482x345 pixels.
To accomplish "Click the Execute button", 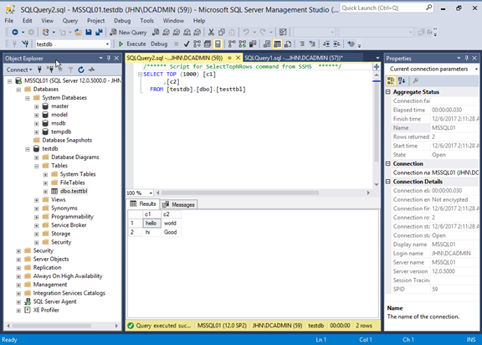I will (x=132, y=44).
